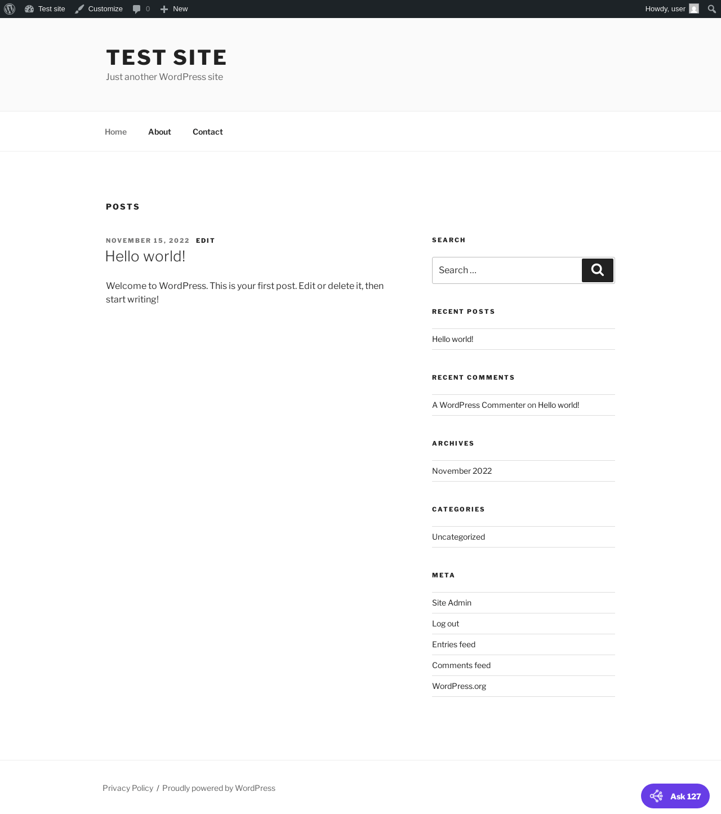
Task: Open the Test site dashboard icon
Action: [x=29, y=9]
